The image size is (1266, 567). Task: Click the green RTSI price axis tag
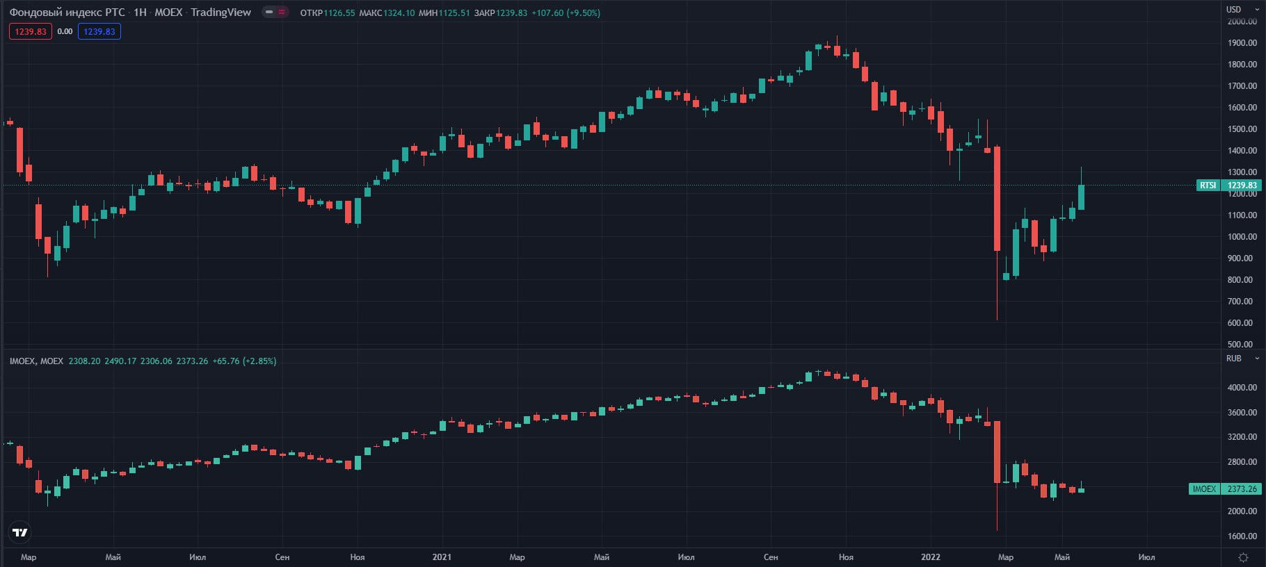(x=1228, y=186)
